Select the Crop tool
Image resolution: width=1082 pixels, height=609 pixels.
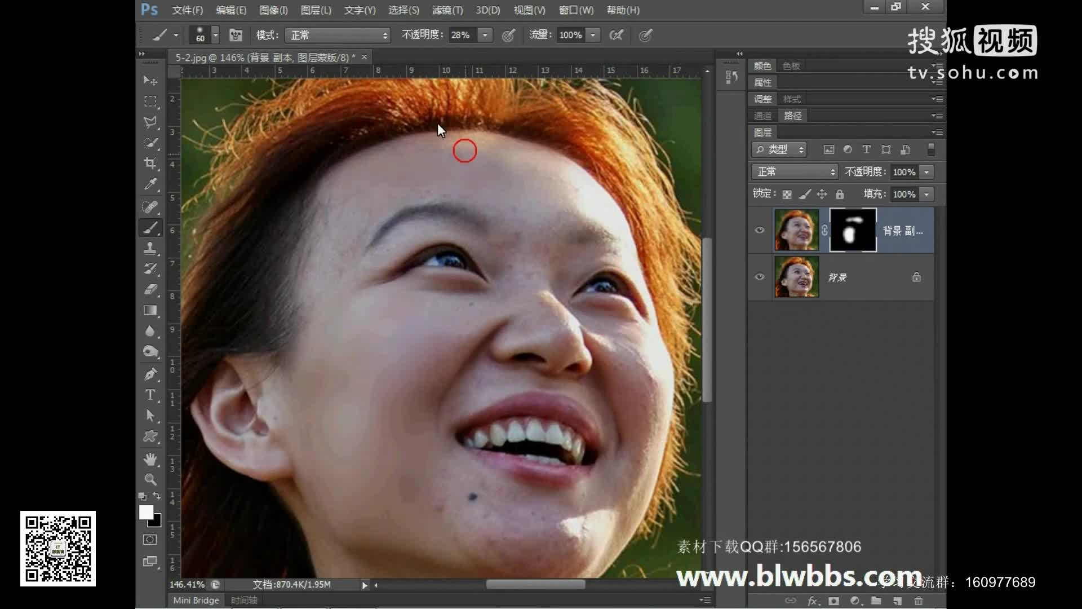pyautogui.click(x=150, y=164)
